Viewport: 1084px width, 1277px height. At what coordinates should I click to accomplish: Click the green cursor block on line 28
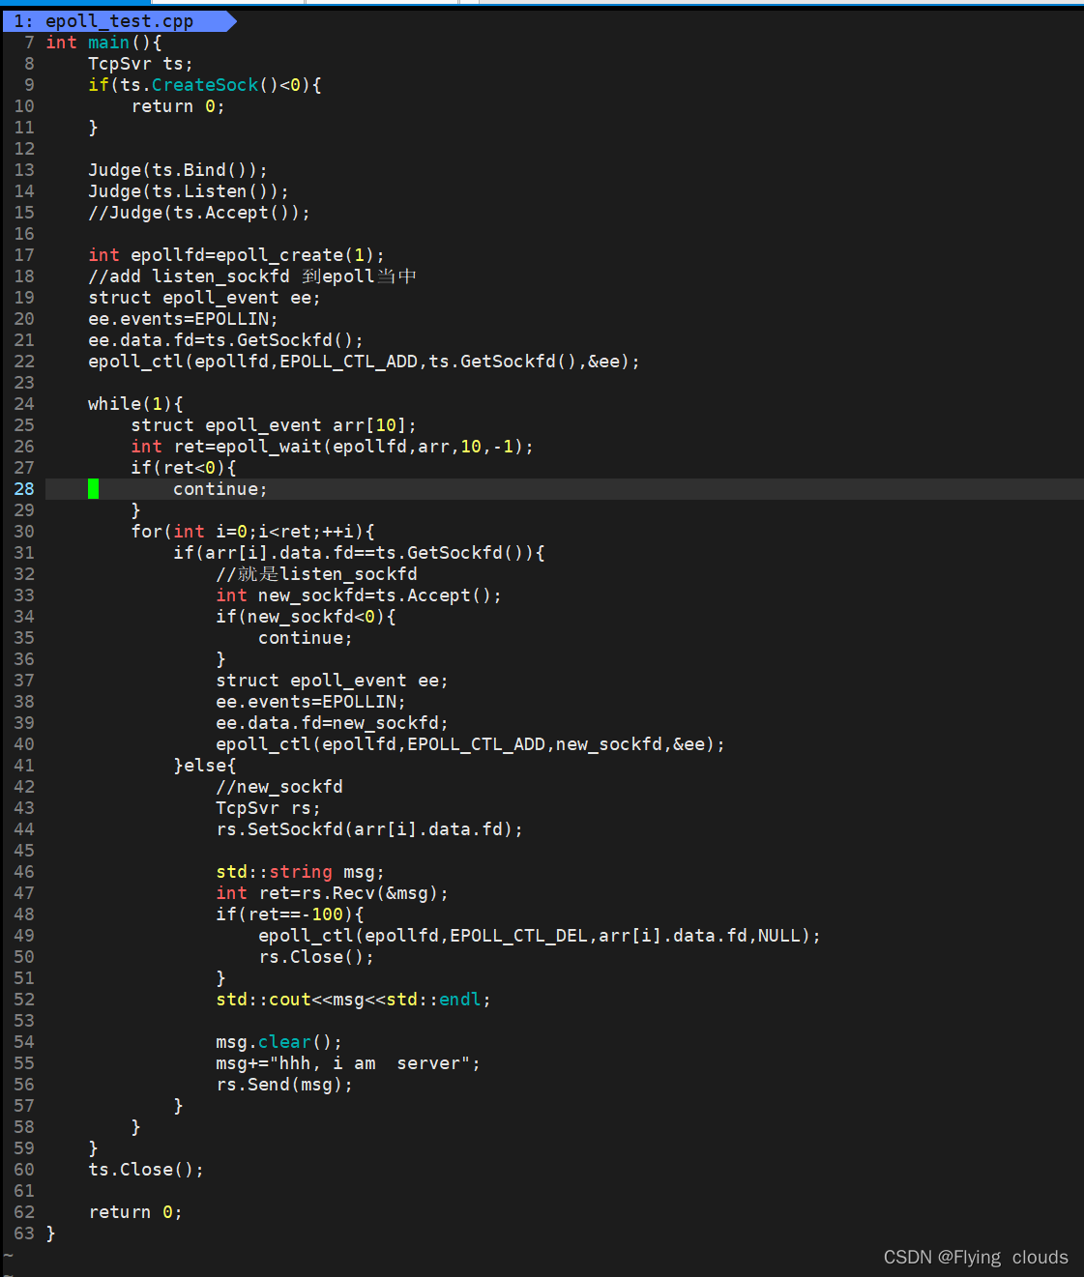coord(93,489)
